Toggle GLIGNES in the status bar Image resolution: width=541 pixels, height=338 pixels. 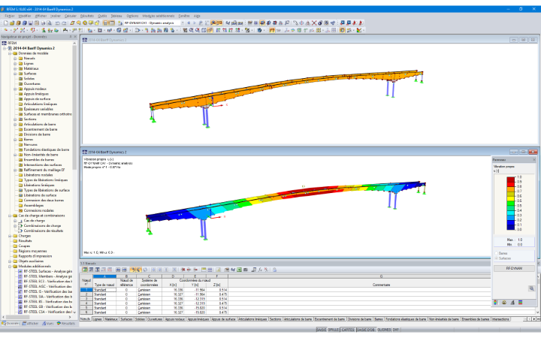[x=384, y=330]
